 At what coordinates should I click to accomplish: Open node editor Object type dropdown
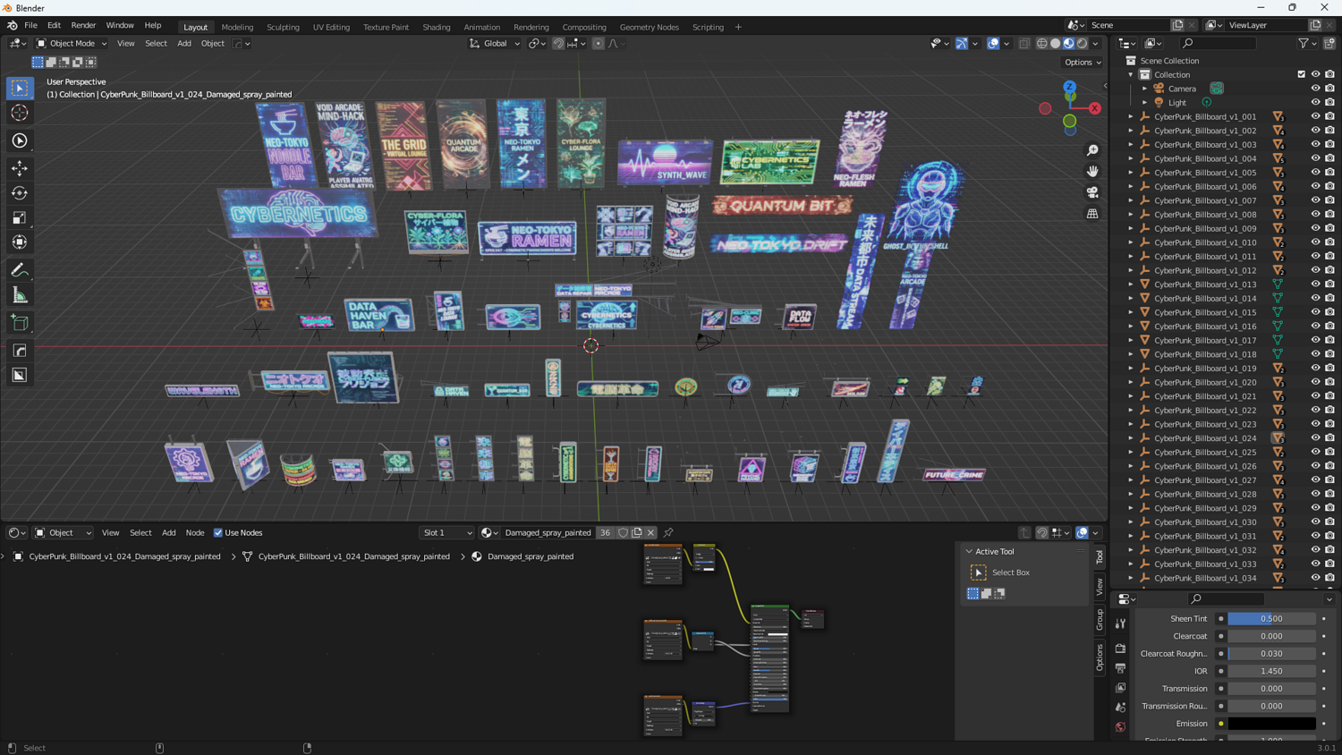(x=63, y=532)
